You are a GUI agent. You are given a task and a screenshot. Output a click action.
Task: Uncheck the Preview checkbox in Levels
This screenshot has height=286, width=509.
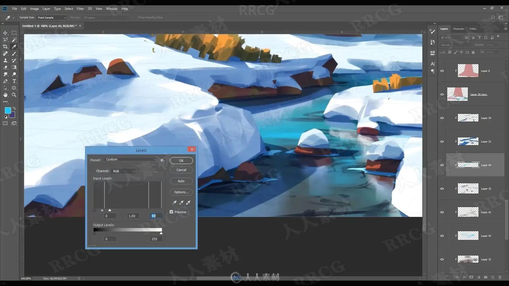[171, 212]
